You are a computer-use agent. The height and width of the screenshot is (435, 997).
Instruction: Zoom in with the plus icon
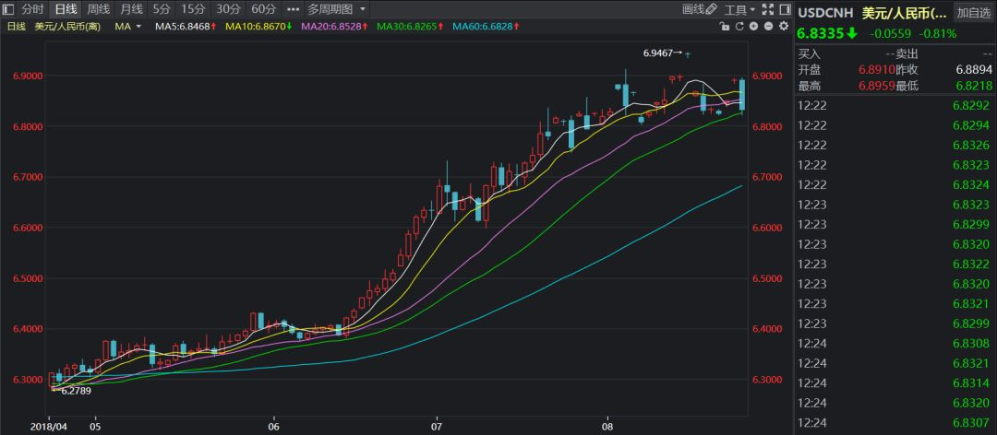click(x=754, y=26)
